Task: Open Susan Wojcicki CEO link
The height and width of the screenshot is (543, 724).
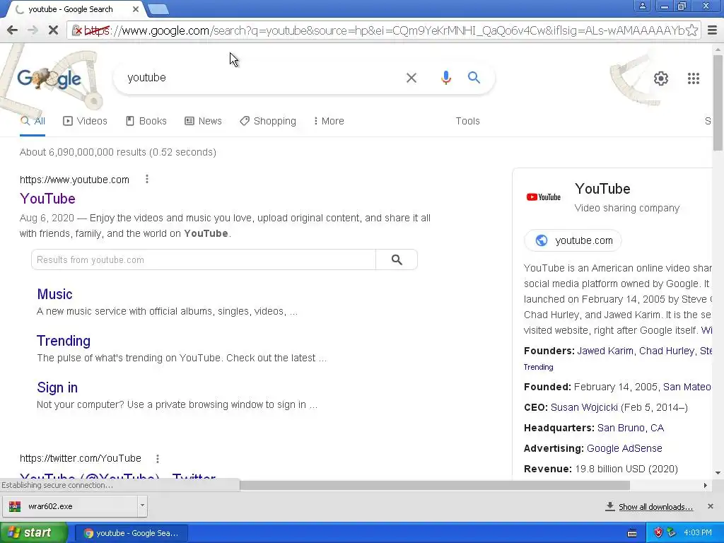Action: point(584,407)
